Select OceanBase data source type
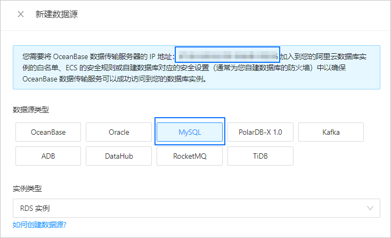391x238 pixels. pos(48,132)
